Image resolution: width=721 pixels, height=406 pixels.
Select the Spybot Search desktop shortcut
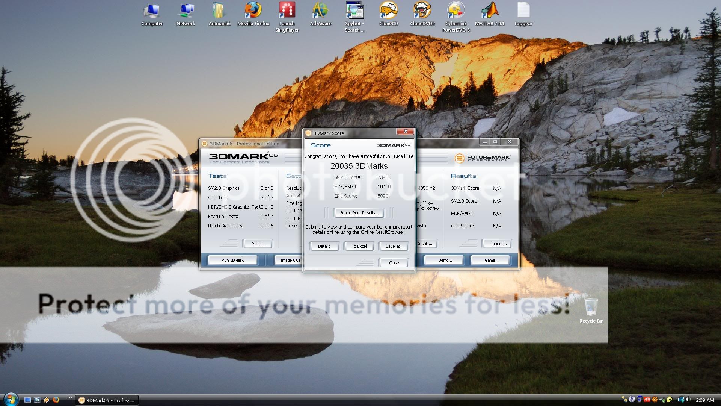click(354, 17)
